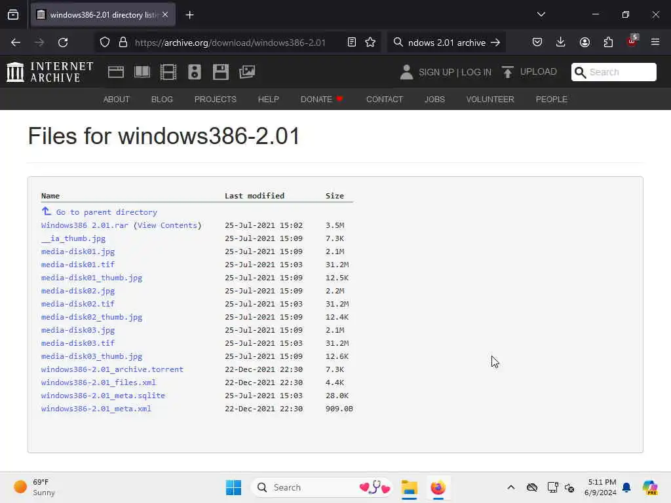Screen dimensions: 671x503
Task: Click SIGN UP | LOG IN link
Action: pos(455,72)
